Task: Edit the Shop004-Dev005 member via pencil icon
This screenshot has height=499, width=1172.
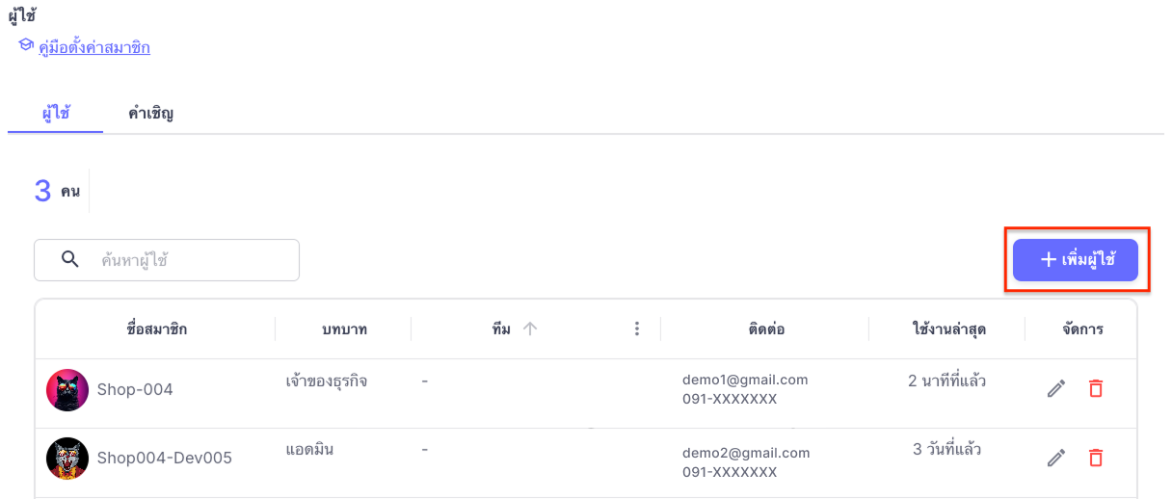Action: point(1056,459)
